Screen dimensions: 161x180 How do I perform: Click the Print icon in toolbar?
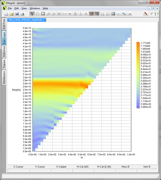coord(22,14)
